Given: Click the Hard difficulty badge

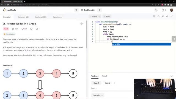Looking at the screenshot, I should (6, 29).
